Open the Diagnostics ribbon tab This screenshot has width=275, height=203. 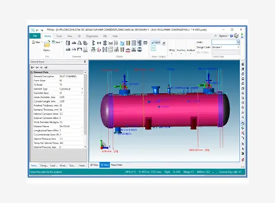pos(92,36)
